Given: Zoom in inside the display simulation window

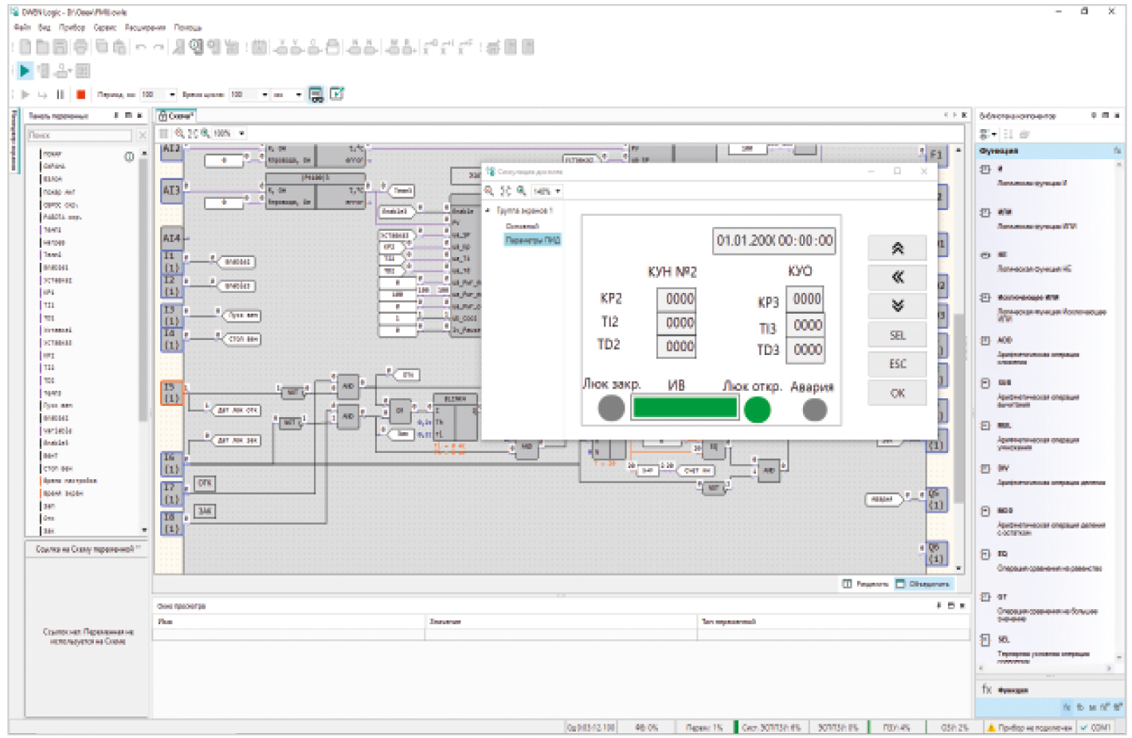Looking at the screenshot, I should coord(521,191).
